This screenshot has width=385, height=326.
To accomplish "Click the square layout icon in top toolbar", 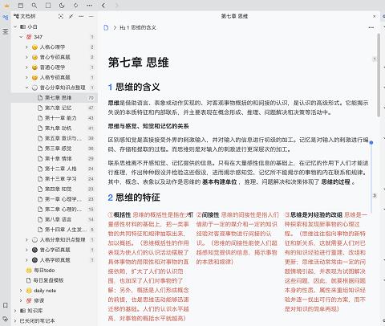I will click(x=48, y=6).
